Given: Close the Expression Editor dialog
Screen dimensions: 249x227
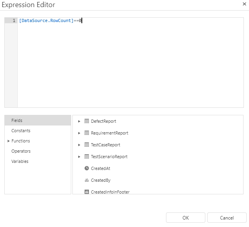Looking at the screenshot, I should [x=244, y=4].
